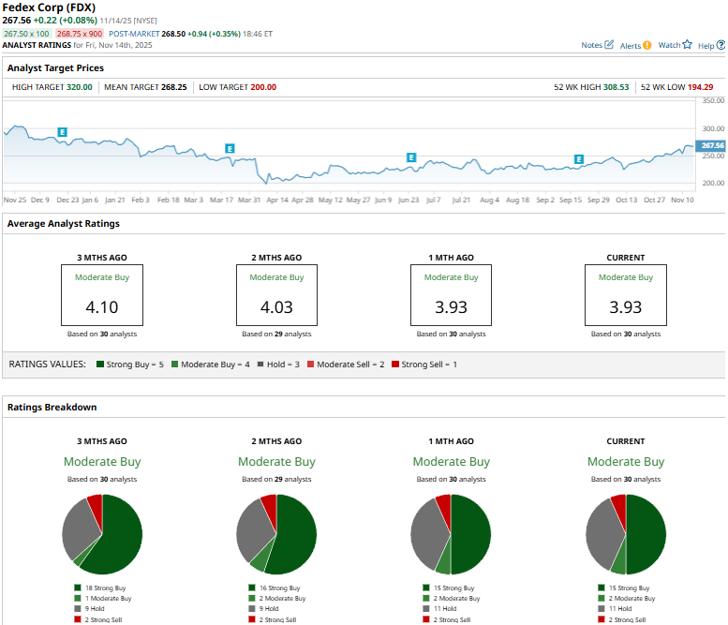This screenshot has width=728, height=625.
Task: Click the ask 268.75 x 900 quote
Action: pos(80,34)
